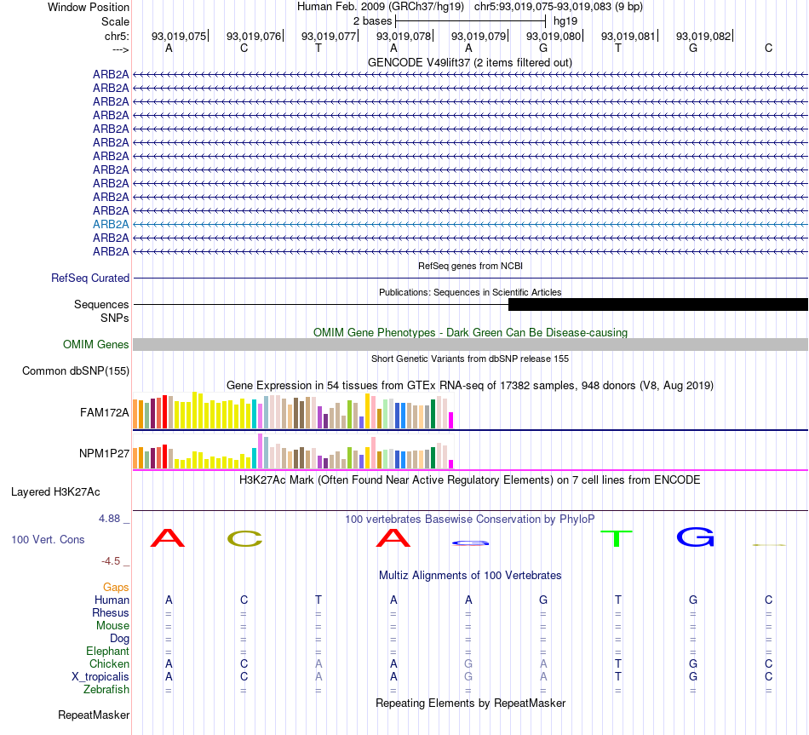
Task: Select the Zebrafish alignment row label
Action: pyautogui.click(x=106, y=690)
